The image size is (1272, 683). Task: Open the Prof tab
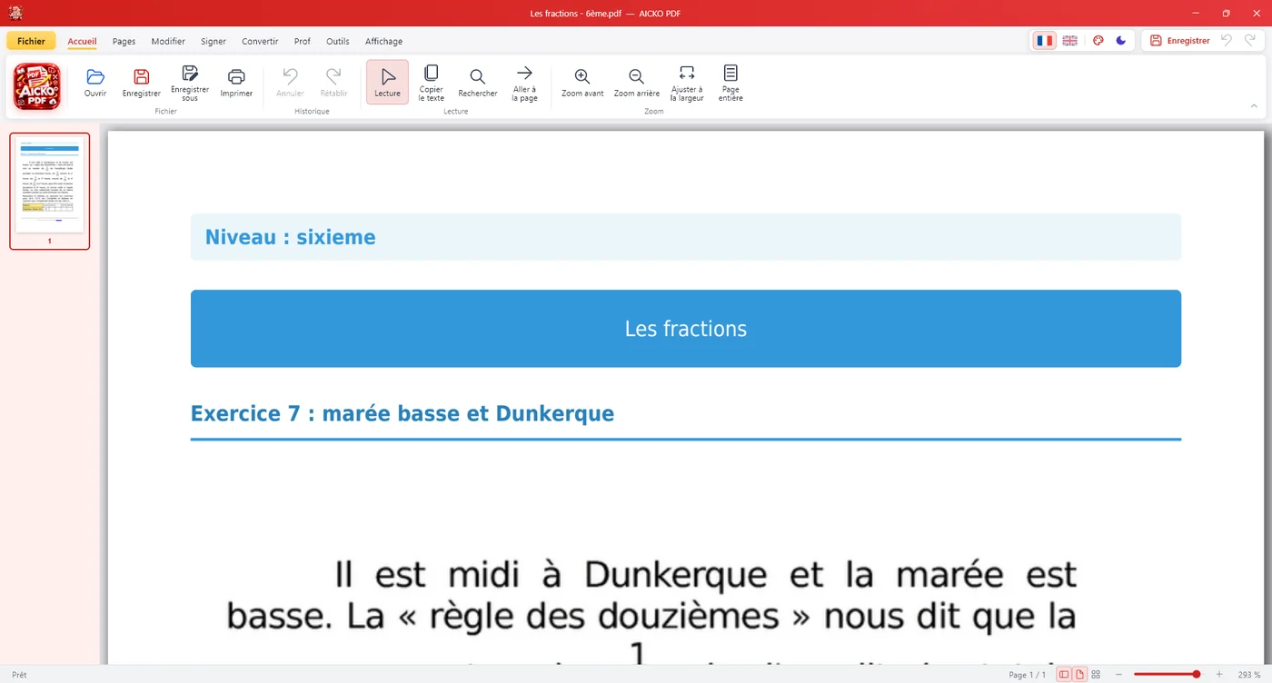tap(302, 41)
